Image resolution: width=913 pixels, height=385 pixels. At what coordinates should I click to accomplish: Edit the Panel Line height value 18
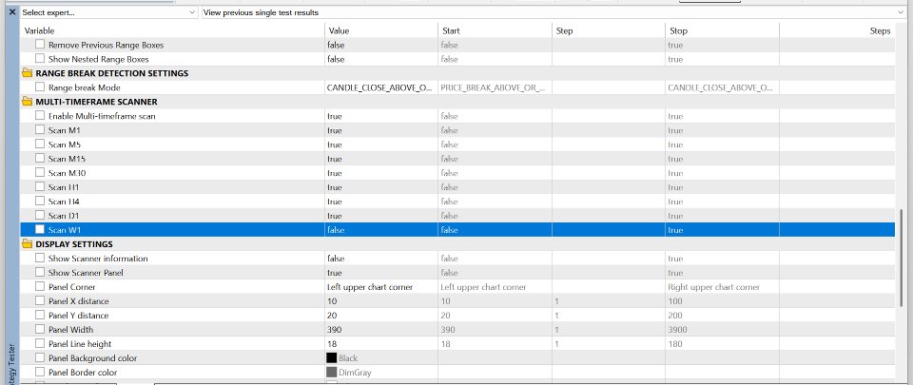point(381,344)
